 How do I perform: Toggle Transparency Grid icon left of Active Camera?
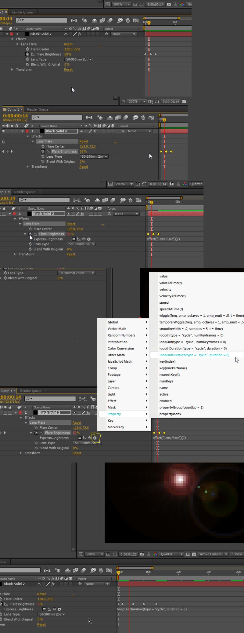click(194, 554)
